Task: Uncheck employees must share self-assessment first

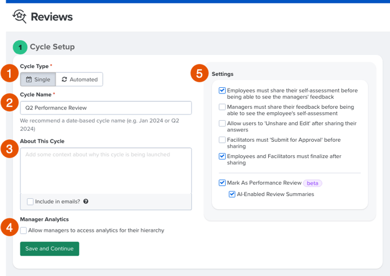Action: coord(222,91)
